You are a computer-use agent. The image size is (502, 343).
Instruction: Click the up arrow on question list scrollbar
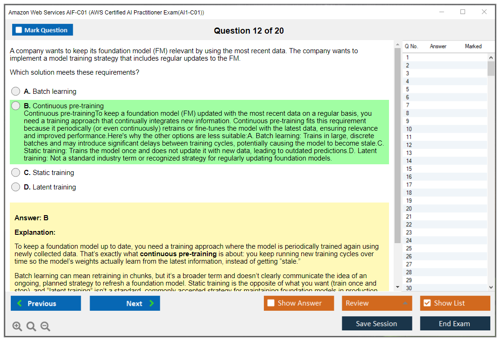(x=491, y=57)
